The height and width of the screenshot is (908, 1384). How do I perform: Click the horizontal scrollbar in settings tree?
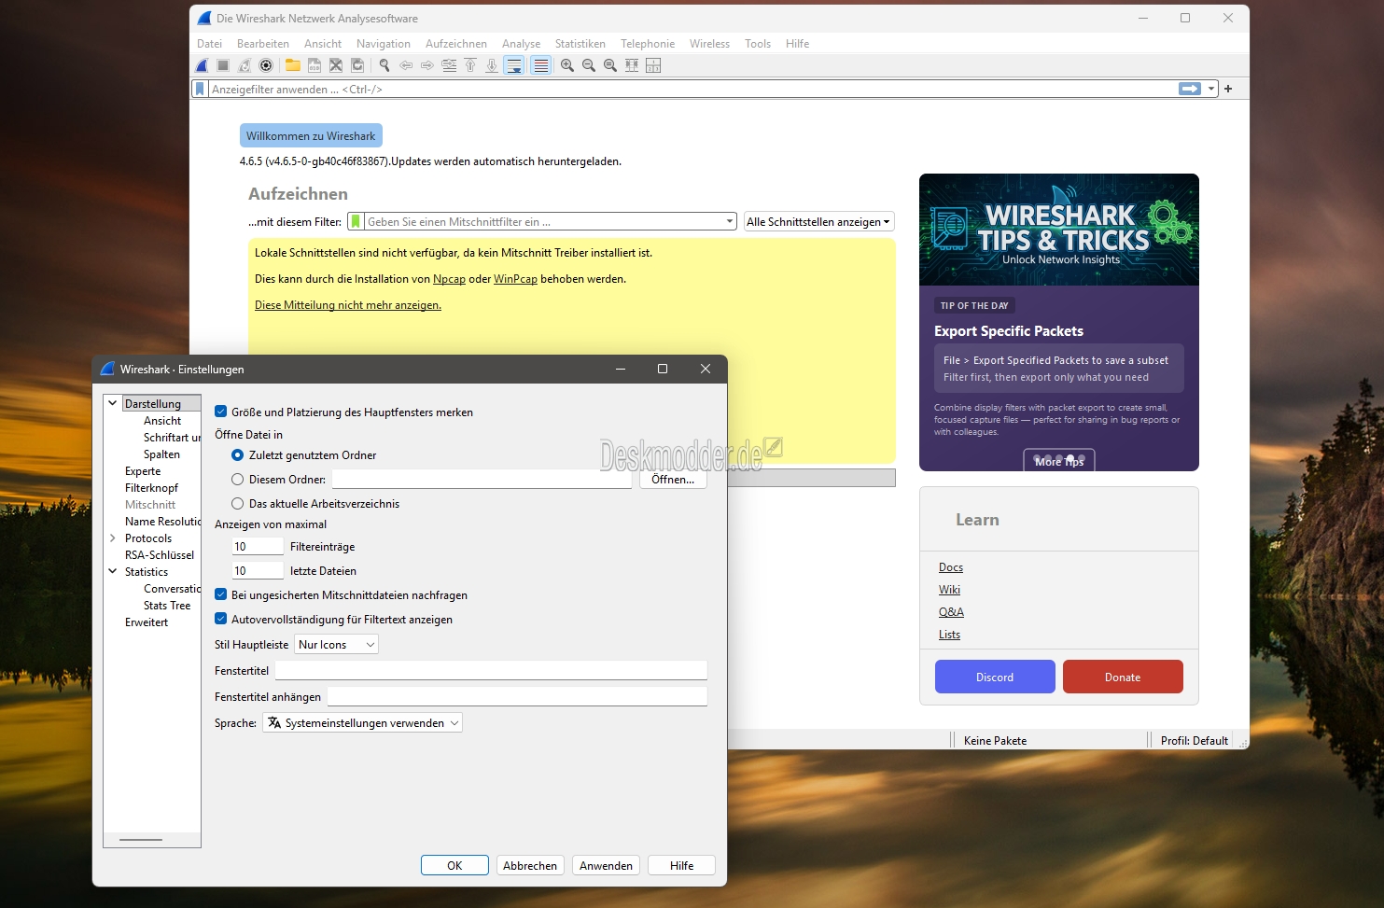tap(141, 840)
